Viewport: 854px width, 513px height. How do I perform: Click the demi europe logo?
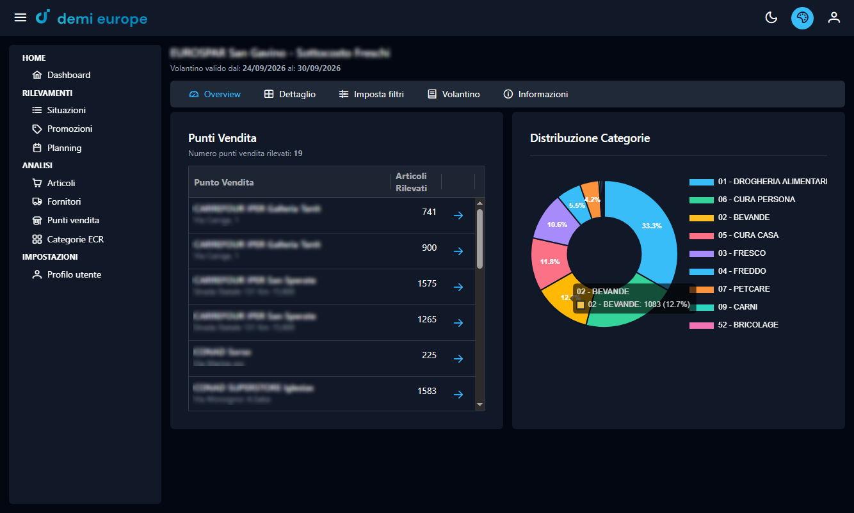pos(92,18)
